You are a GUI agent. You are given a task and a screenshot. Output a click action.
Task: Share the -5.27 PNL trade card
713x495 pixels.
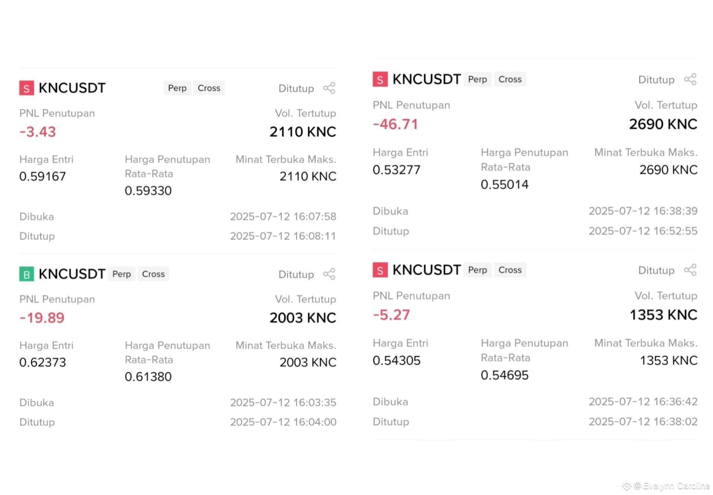click(x=690, y=270)
